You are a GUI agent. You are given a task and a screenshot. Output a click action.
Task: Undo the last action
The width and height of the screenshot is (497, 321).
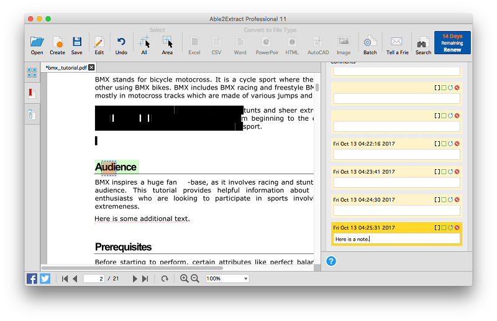click(121, 45)
